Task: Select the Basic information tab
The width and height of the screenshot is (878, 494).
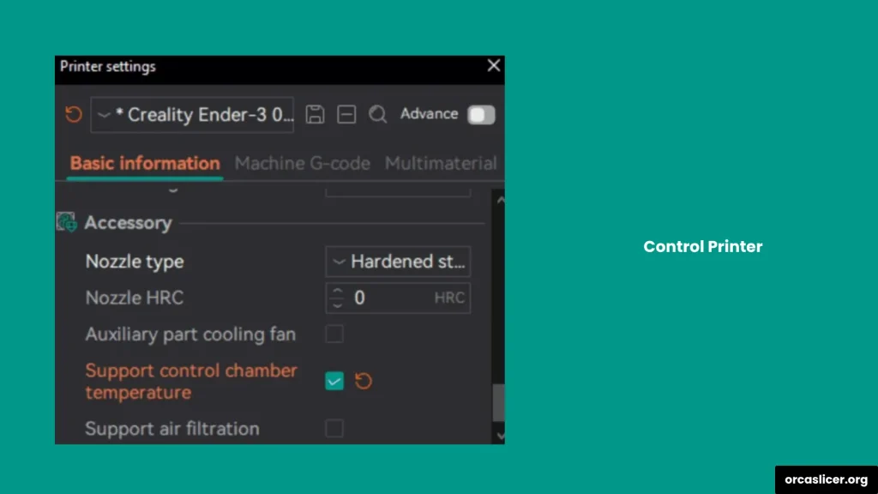Action: 145,163
